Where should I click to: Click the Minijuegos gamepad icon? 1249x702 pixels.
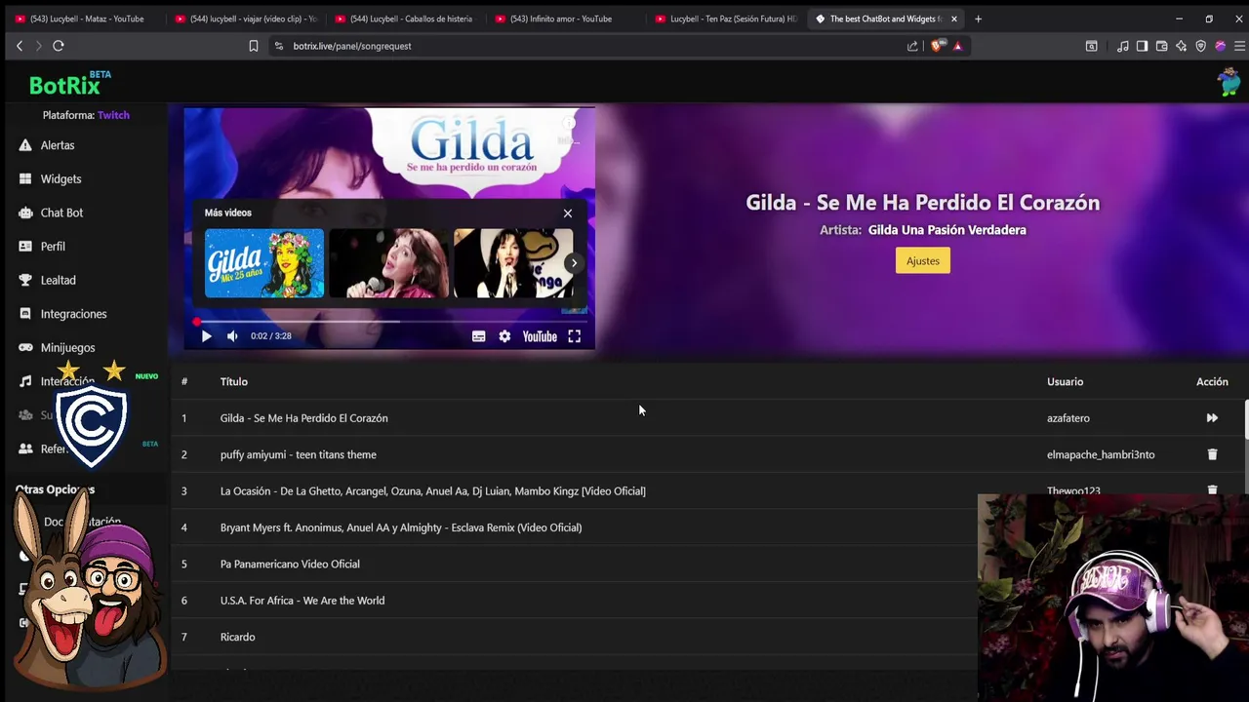coord(25,348)
